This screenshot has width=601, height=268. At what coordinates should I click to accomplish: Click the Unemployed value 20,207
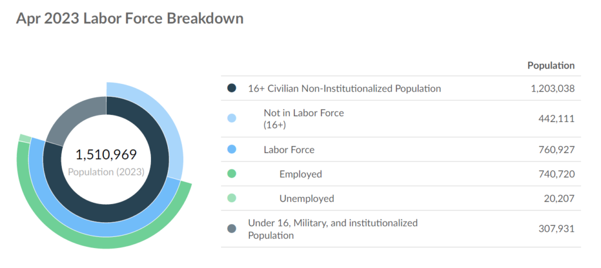point(559,198)
